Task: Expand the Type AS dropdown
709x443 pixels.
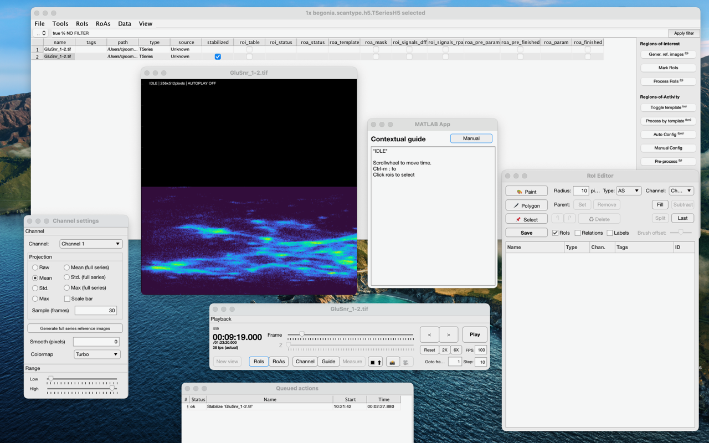Action: (629, 190)
